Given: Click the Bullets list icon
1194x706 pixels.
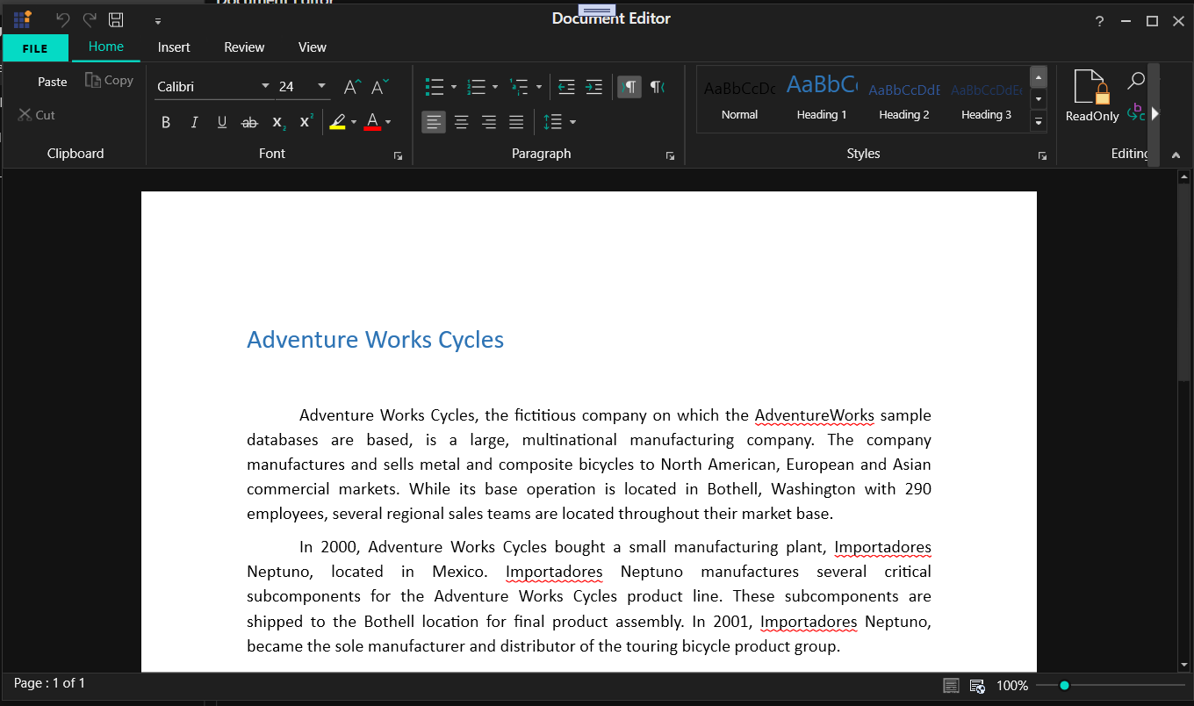Looking at the screenshot, I should click(434, 86).
